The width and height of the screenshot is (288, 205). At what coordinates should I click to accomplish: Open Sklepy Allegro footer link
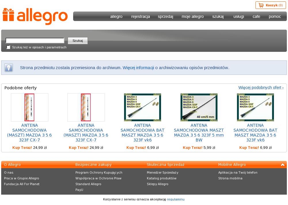(x=158, y=184)
